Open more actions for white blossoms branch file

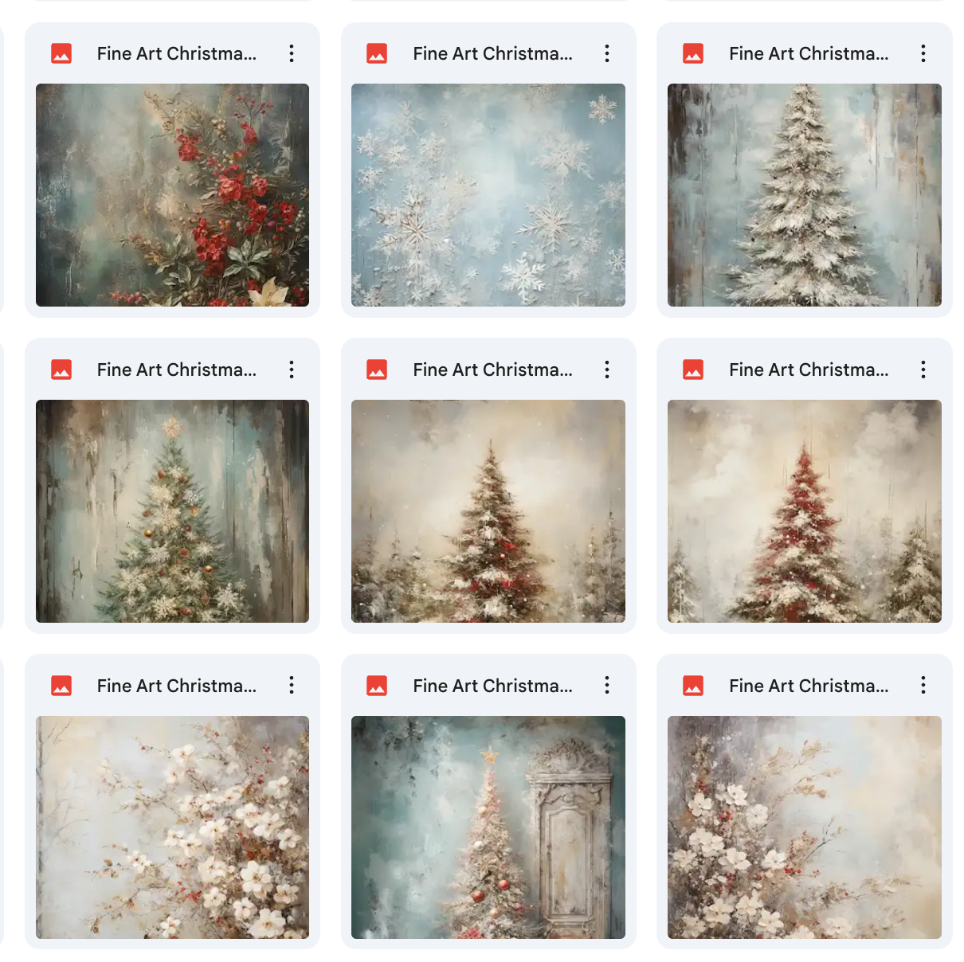(x=292, y=685)
